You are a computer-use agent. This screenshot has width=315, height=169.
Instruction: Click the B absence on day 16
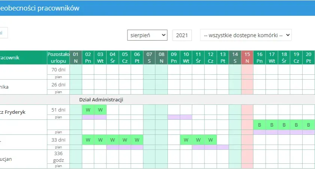259,125
